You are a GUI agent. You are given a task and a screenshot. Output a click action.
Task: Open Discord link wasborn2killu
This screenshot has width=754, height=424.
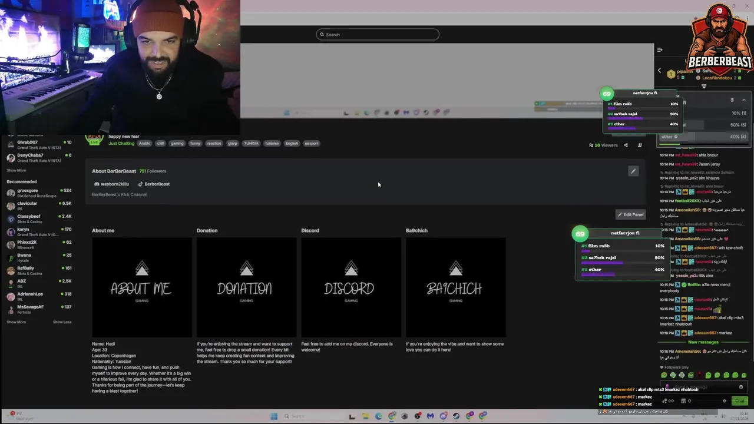tap(111, 184)
